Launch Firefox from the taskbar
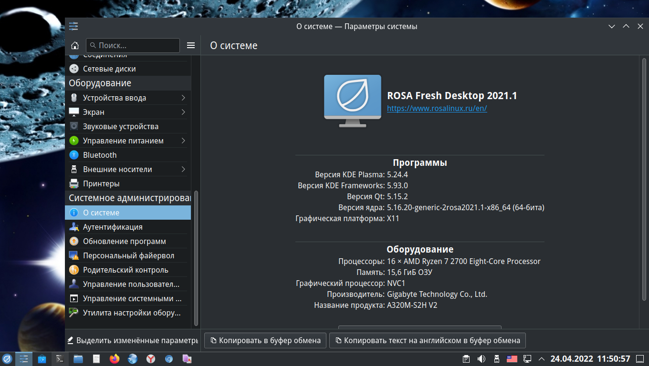Image resolution: width=649 pixels, height=366 pixels. point(115,358)
